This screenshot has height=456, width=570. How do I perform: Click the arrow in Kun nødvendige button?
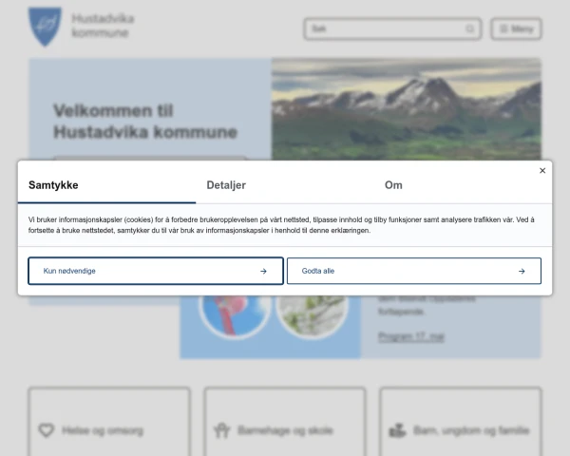coord(263,272)
